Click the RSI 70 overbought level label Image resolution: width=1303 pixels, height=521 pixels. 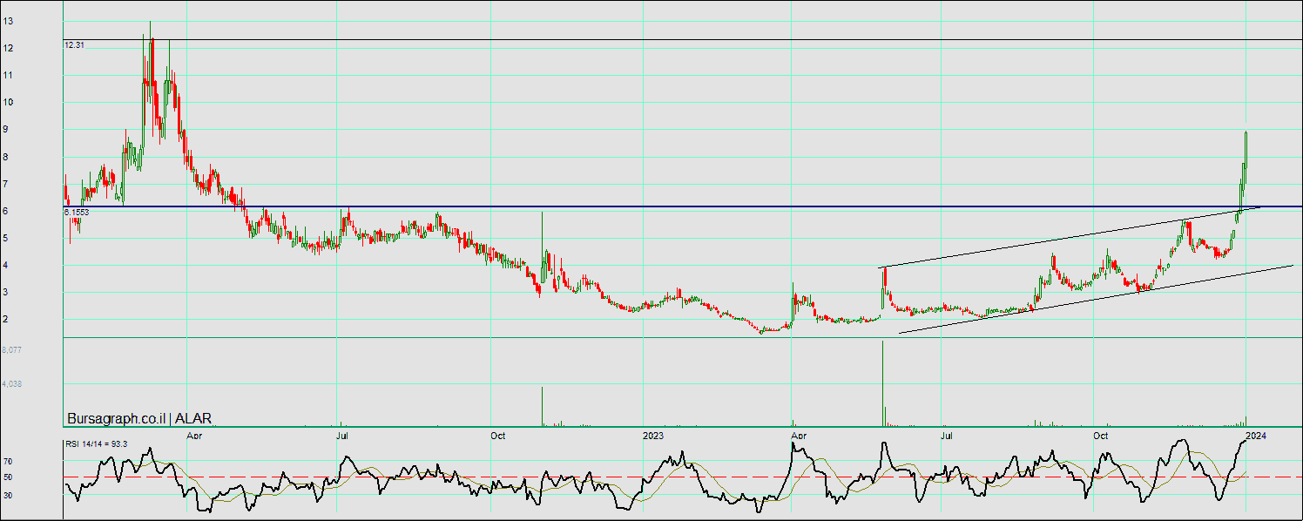click(8, 461)
